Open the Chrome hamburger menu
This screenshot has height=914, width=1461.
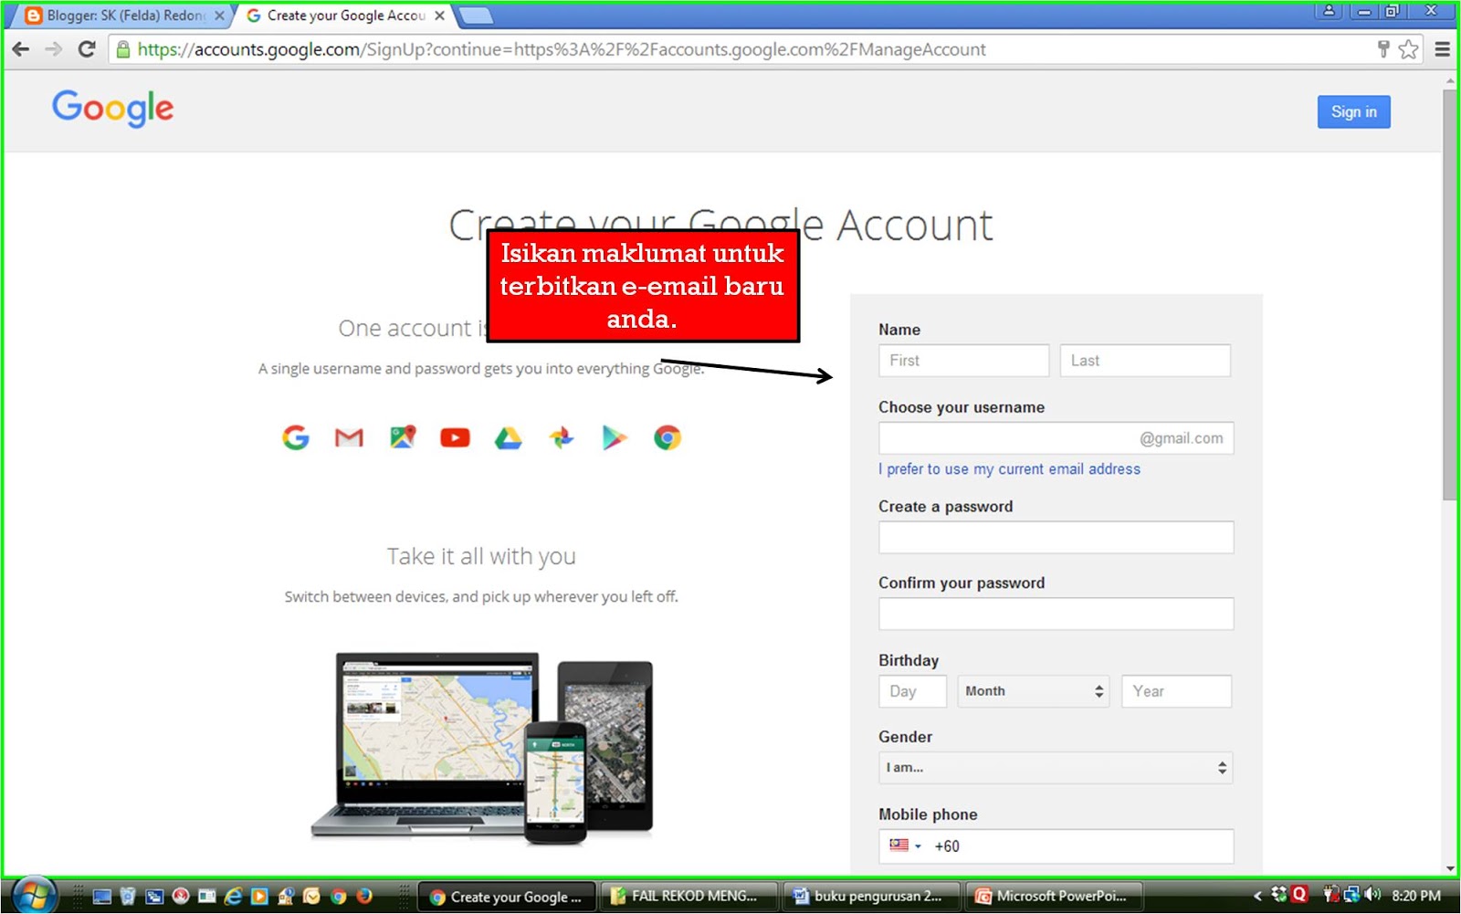(x=1443, y=49)
